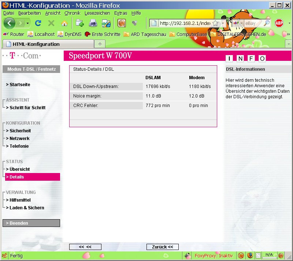Click the address bar URL field

(x=185, y=23)
